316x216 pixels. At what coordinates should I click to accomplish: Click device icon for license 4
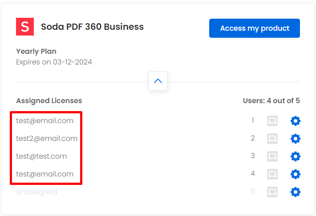coord(272,174)
